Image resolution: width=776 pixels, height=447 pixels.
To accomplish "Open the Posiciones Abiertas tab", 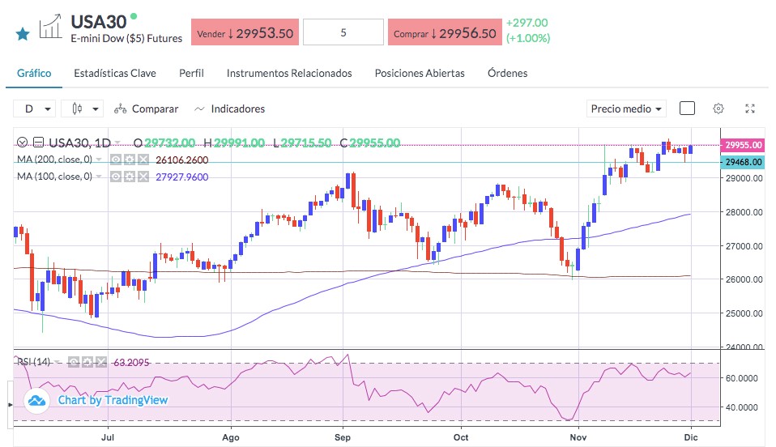I will point(420,73).
